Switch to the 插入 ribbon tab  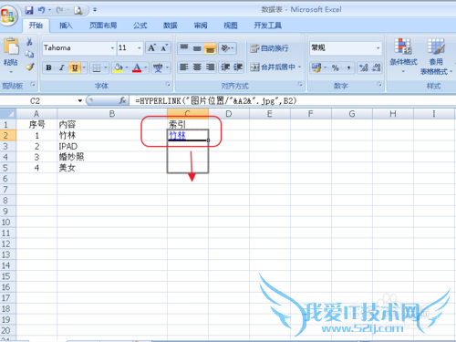(x=66, y=26)
